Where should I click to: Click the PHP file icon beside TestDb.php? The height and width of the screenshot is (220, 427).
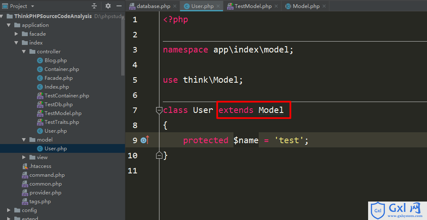click(40, 105)
